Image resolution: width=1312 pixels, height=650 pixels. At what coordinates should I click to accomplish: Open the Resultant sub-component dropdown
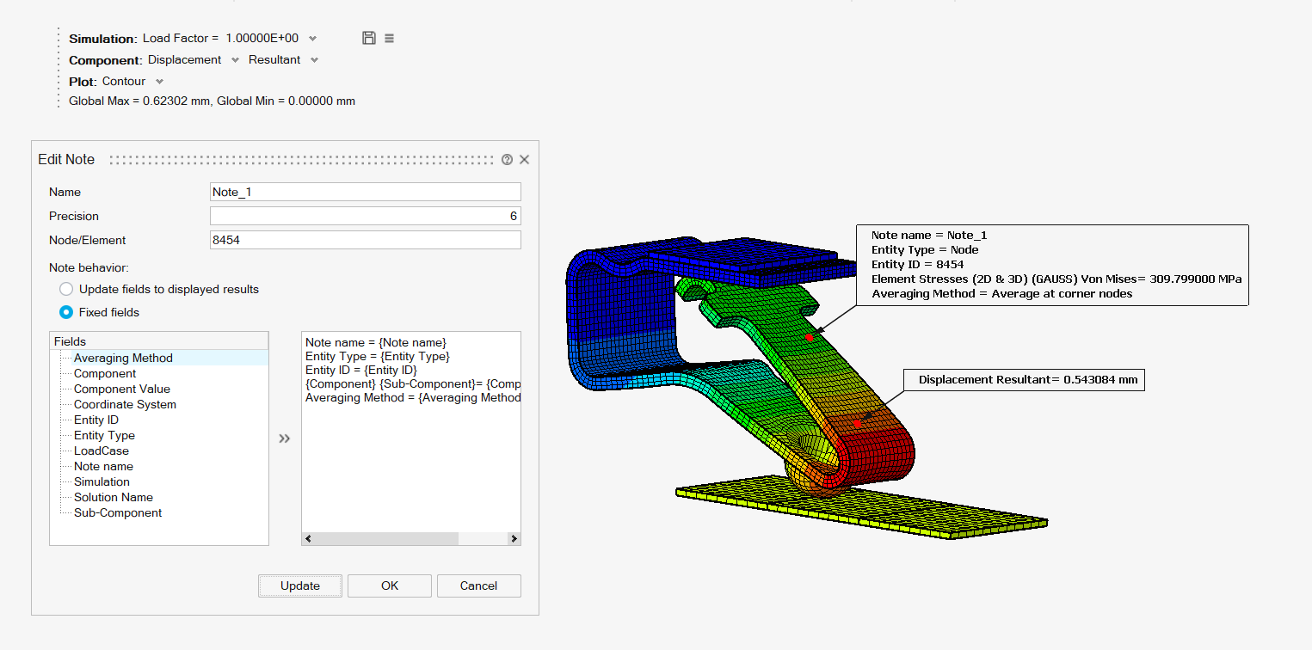[314, 60]
